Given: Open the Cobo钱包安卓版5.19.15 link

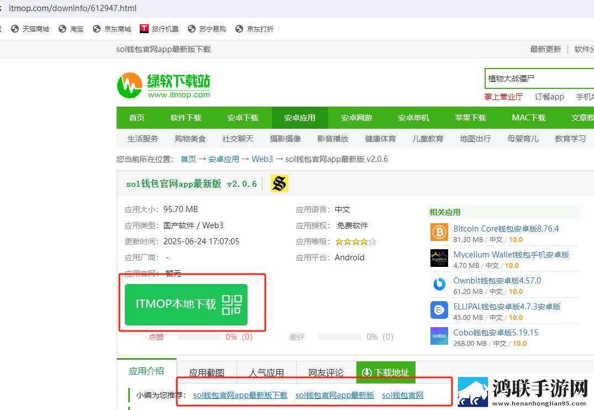Looking at the screenshot, I should (x=496, y=332).
